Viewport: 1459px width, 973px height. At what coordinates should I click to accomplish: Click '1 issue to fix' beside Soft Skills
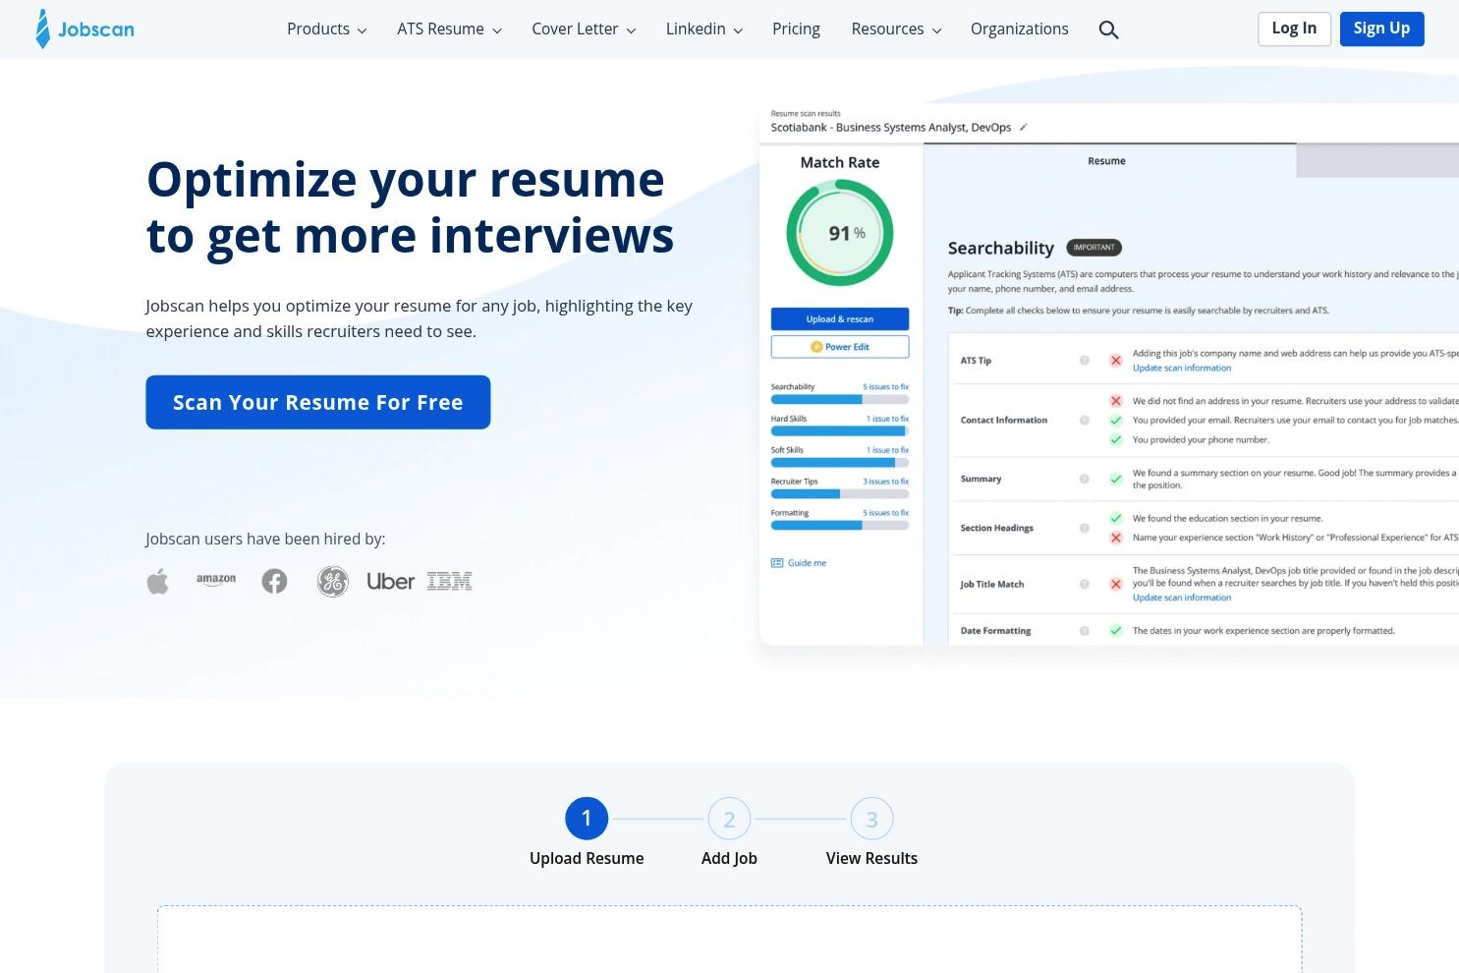pos(888,450)
